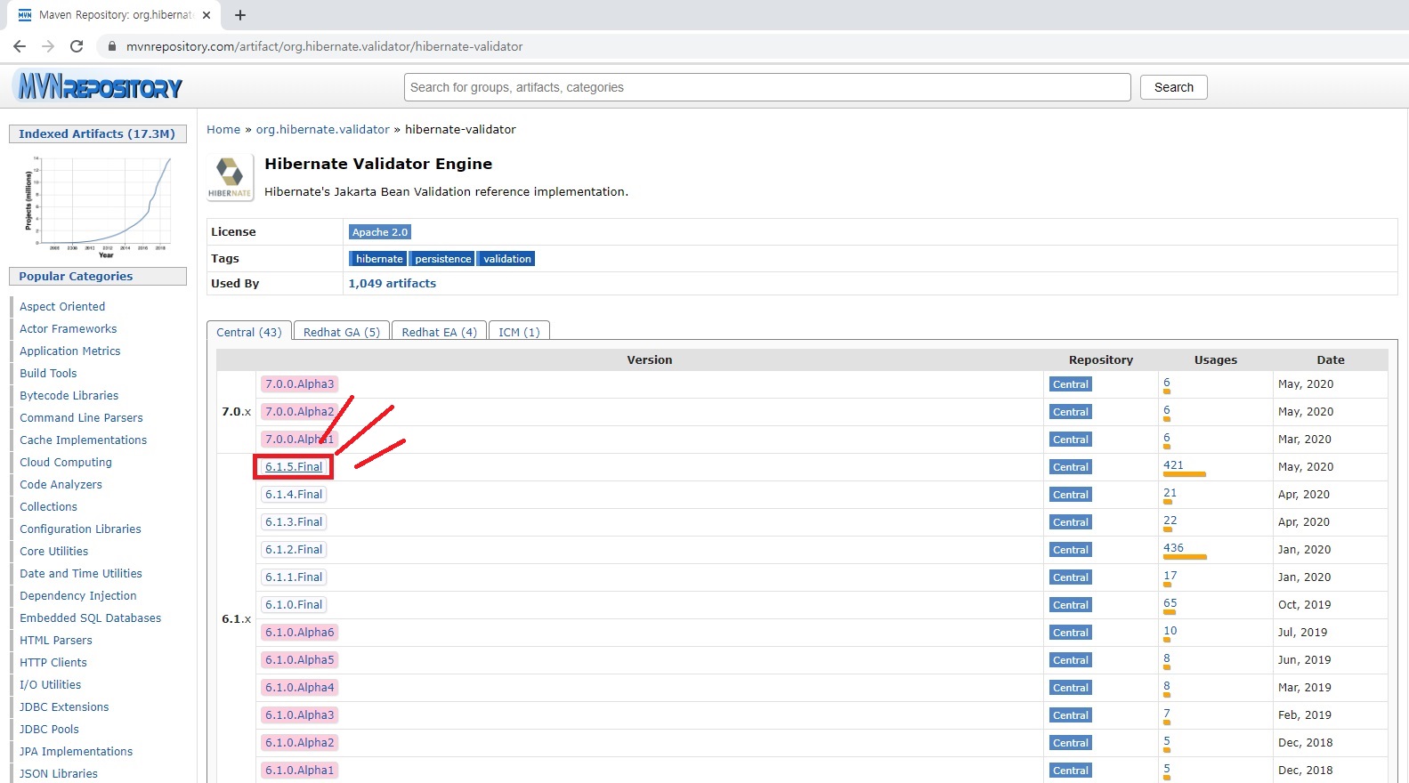Open the 7.0.x version group link
The image size is (1409, 783).
click(x=236, y=412)
